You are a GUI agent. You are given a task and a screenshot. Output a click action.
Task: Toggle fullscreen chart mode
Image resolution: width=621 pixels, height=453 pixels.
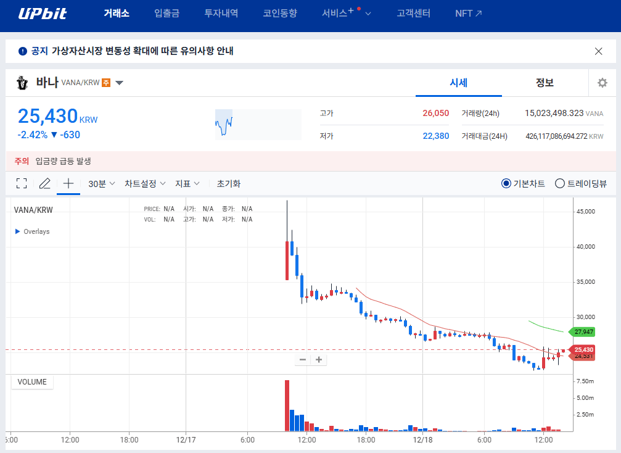tap(22, 183)
